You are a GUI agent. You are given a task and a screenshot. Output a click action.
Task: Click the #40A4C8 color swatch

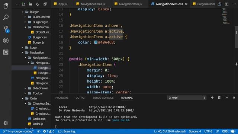pos(96,42)
